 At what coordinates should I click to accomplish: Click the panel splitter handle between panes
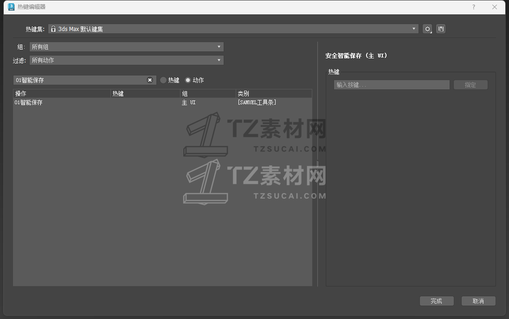pyautogui.click(x=317, y=164)
